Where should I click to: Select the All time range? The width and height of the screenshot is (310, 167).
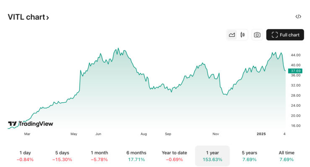(x=287, y=156)
